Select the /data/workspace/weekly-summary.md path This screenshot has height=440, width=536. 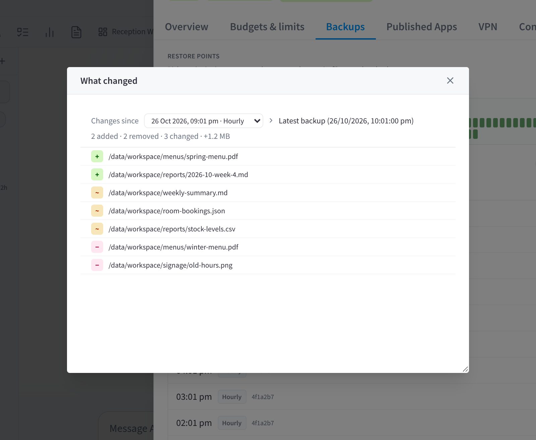click(168, 193)
